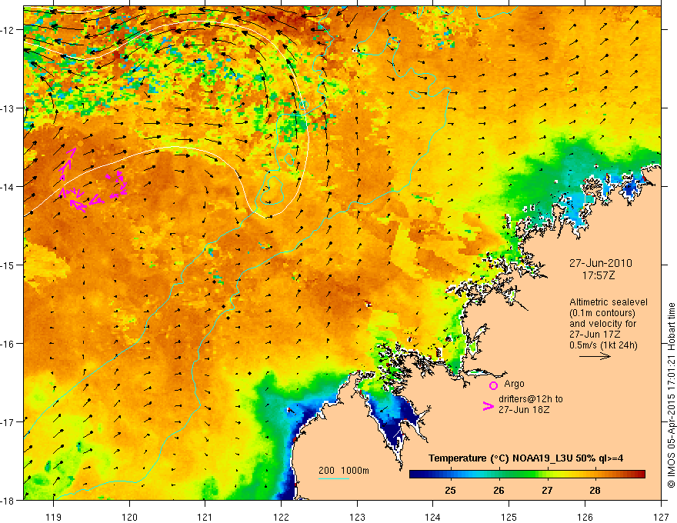Click latitude axis label -17

[8, 422]
